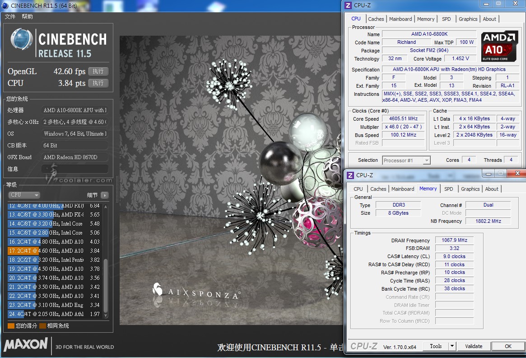Viewport: 526px width, 358px height.
Task: Switch to Caches tab in CPU-Z processor window
Action: pyautogui.click(x=376, y=19)
